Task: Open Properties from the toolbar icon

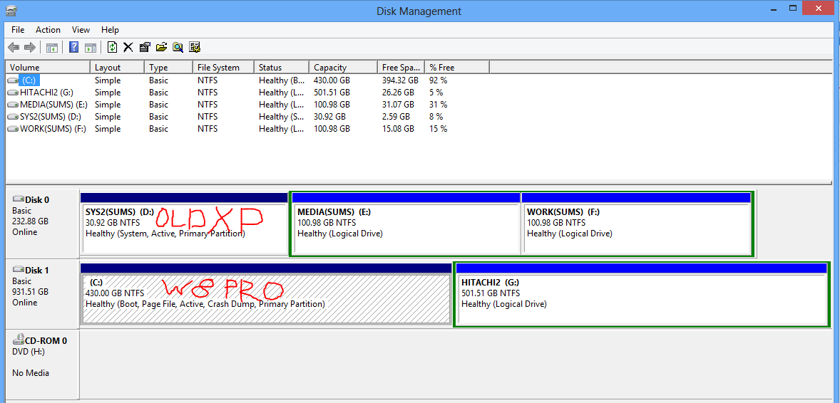Action: coord(145,48)
